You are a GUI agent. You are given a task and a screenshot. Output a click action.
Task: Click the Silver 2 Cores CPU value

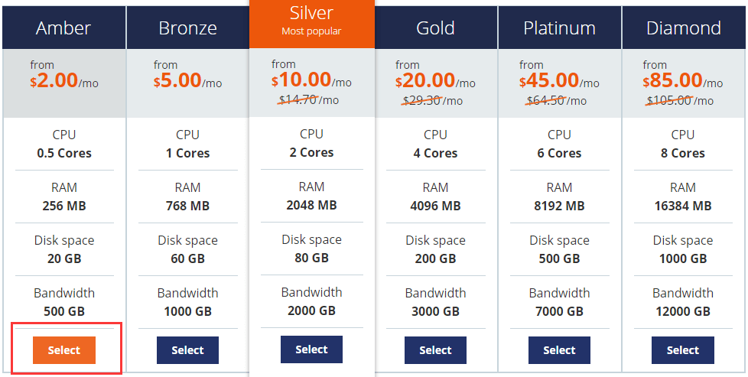tap(311, 152)
